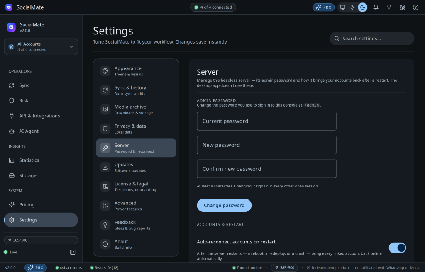The height and width of the screenshot is (272, 425).
Task: Click the 385/500 pill in the status bar
Action: click(284, 268)
